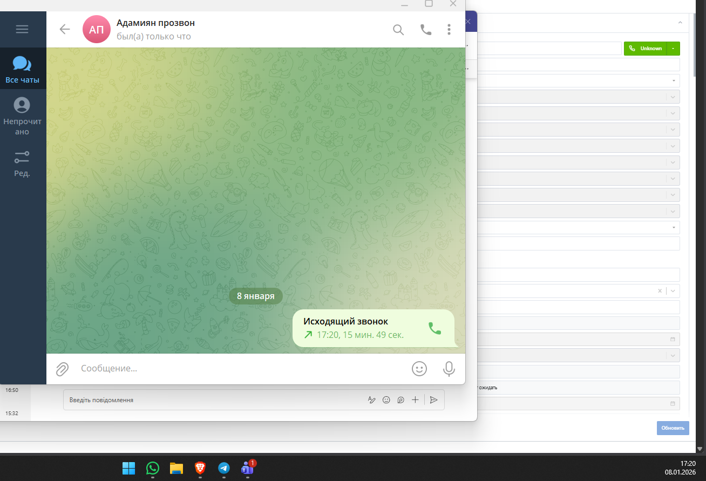The image size is (706, 481).
Task: Focus the field containing ожидать text
Action: click(579, 388)
